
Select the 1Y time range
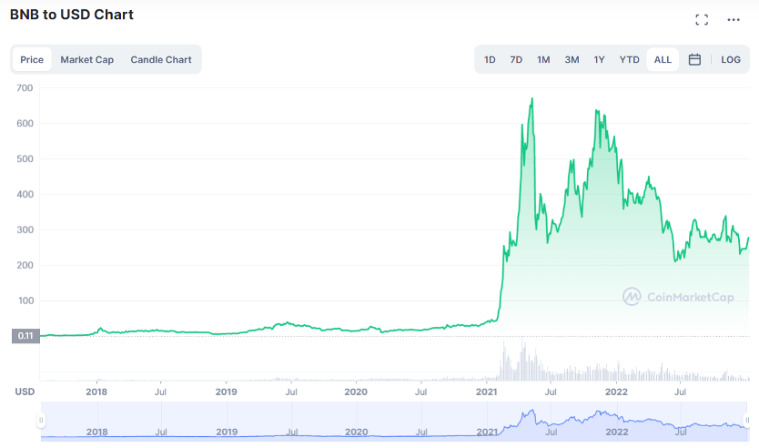(x=599, y=59)
